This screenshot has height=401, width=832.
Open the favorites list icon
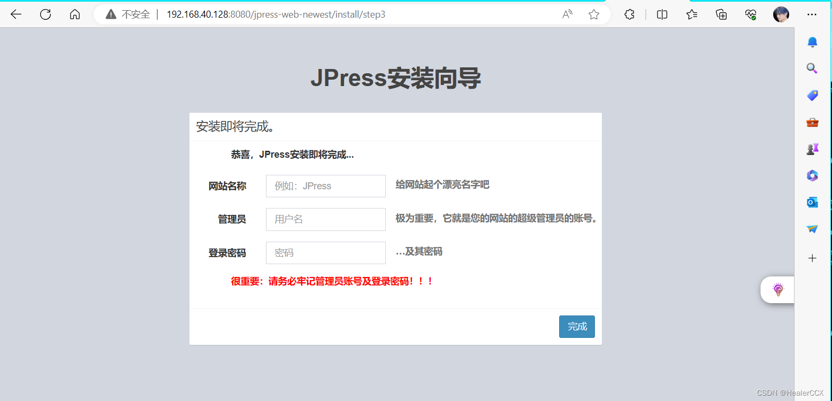pyautogui.click(x=692, y=14)
